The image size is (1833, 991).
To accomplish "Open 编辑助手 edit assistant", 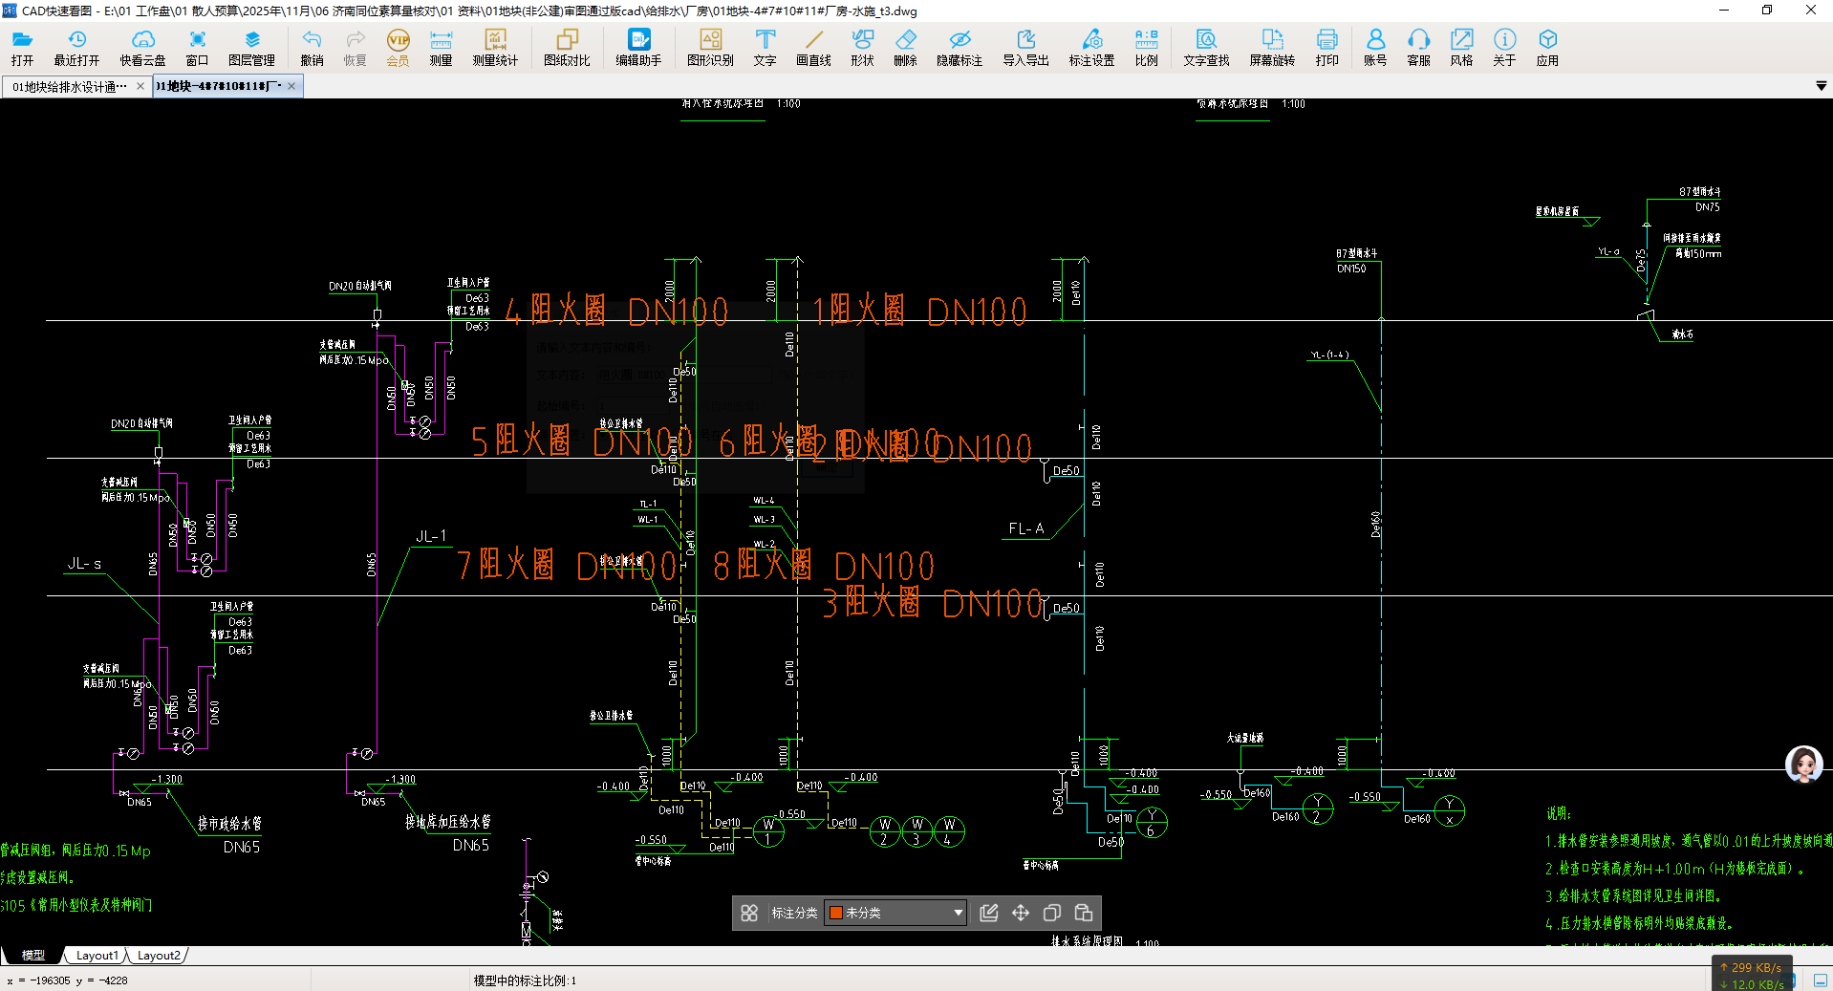I will coord(638,47).
